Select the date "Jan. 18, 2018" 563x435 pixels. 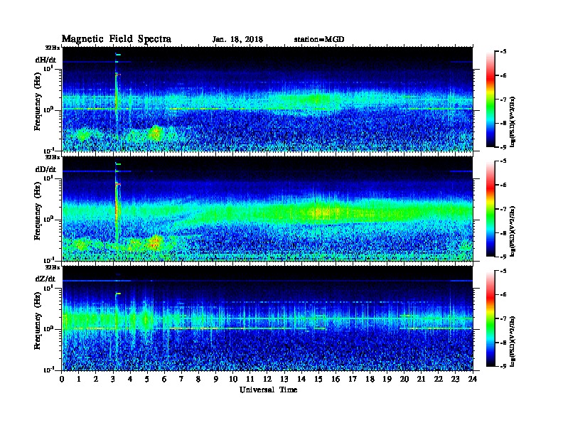[237, 40]
